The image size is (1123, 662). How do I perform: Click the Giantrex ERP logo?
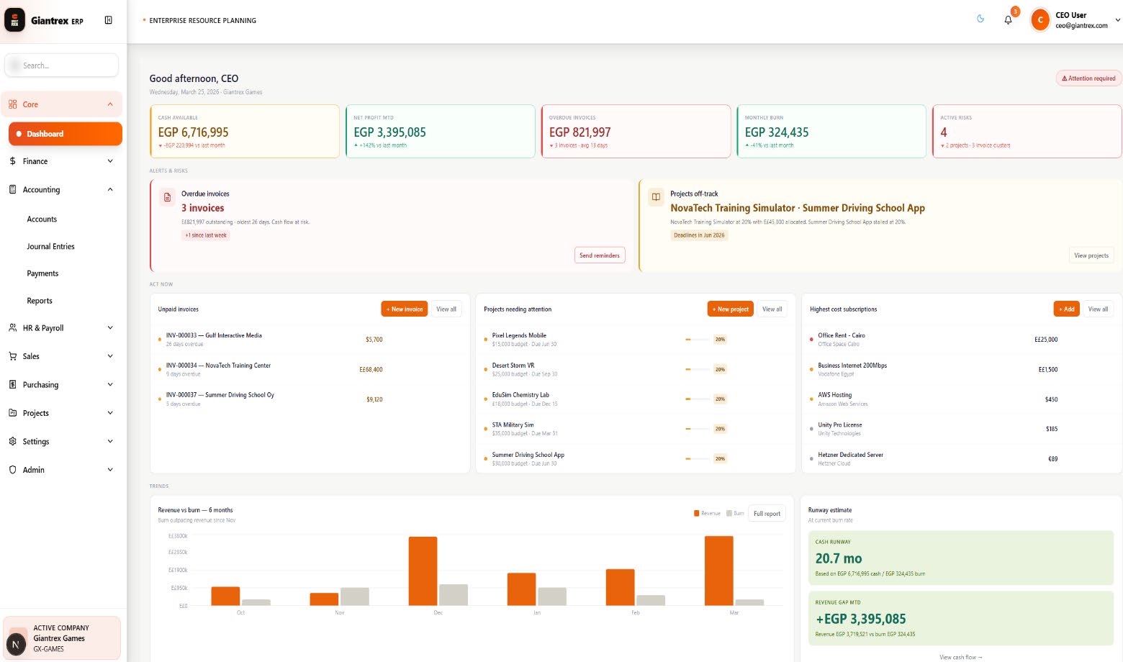click(x=15, y=20)
